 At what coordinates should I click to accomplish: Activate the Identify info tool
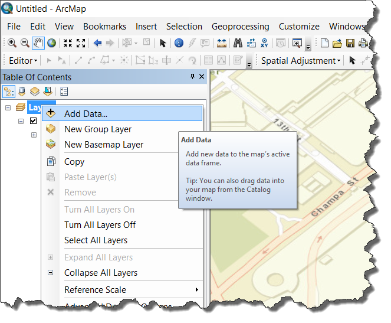(179, 43)
